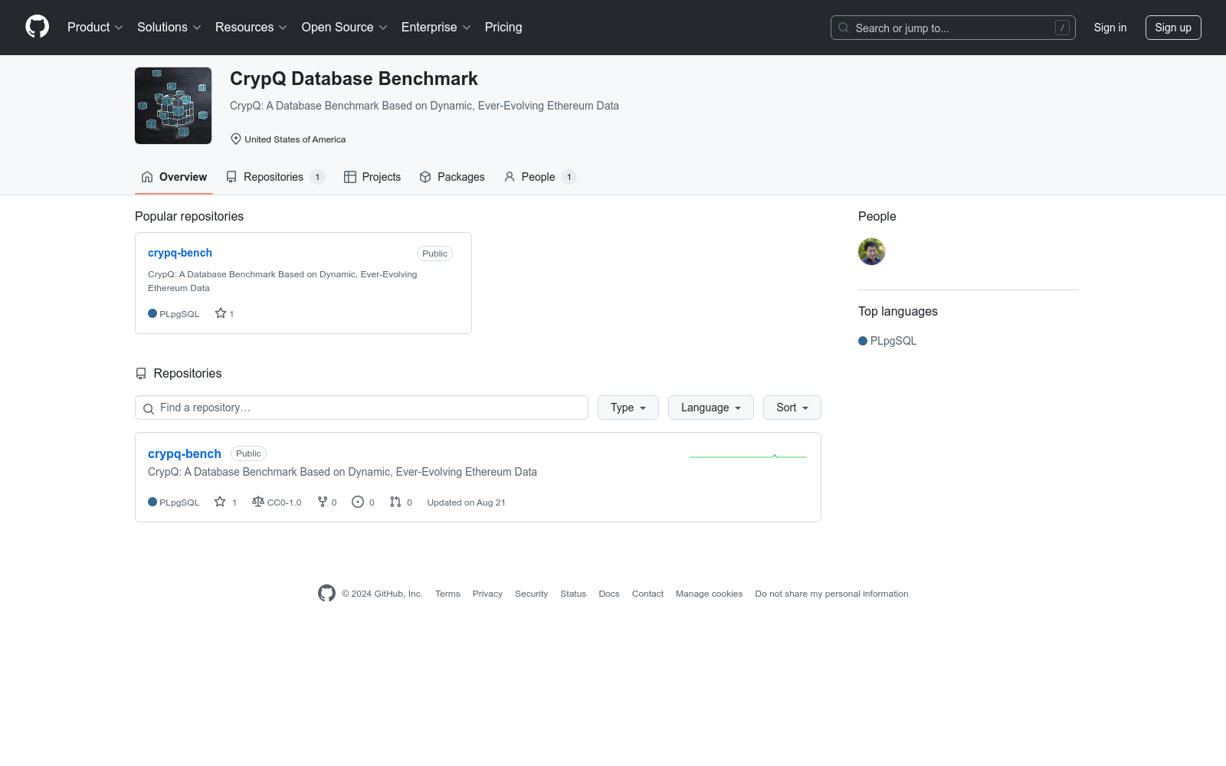Screen dimensions: 1226x766
Task: Select the Overview tab
Action: tap(174, 177)
